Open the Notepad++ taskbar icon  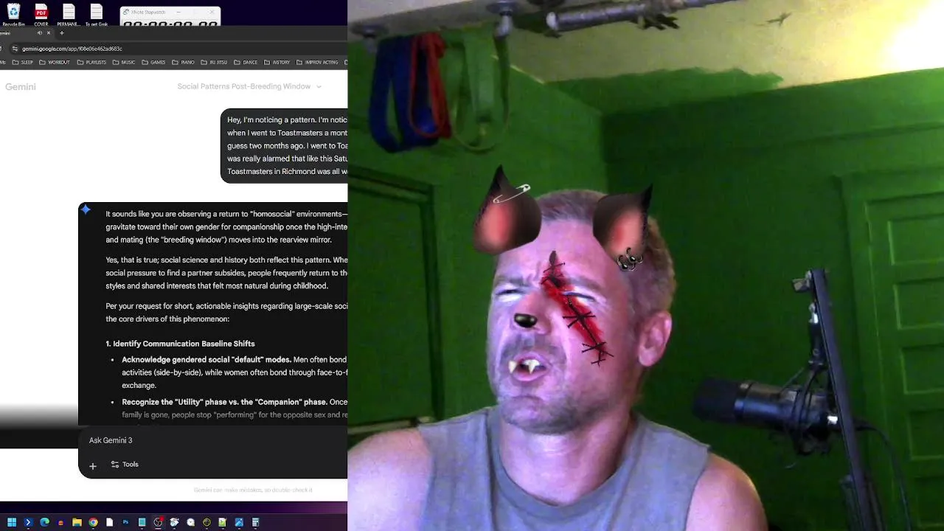223,522
